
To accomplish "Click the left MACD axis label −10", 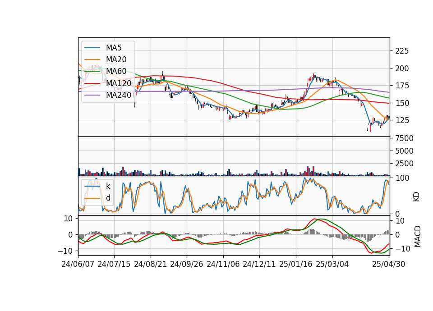I will [65, 251].
